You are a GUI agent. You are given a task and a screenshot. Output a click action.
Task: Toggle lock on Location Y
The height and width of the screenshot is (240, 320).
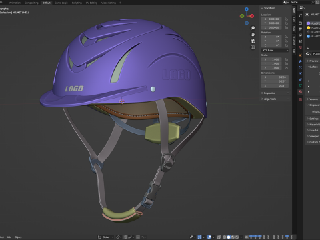coord(286,23)
